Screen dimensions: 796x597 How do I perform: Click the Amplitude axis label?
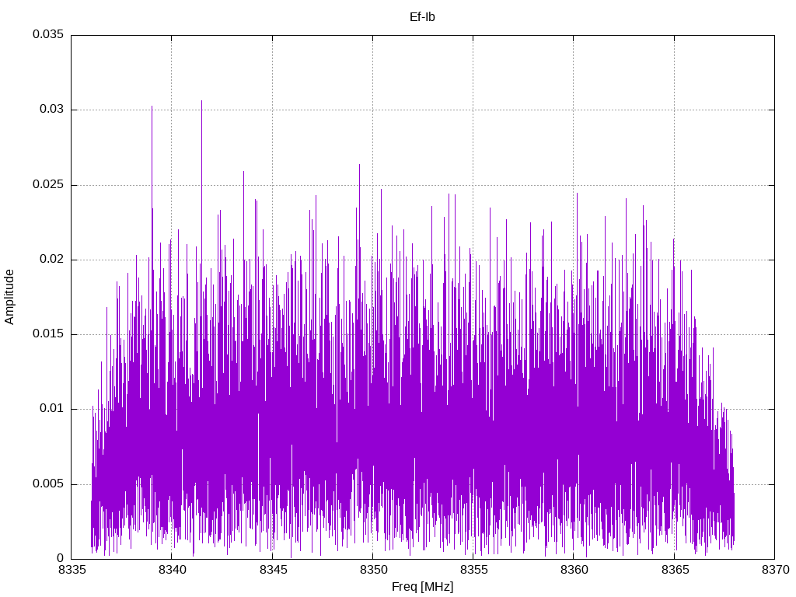[9, 297]
